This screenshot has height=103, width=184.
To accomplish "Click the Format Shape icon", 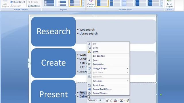I will point(89,93).
